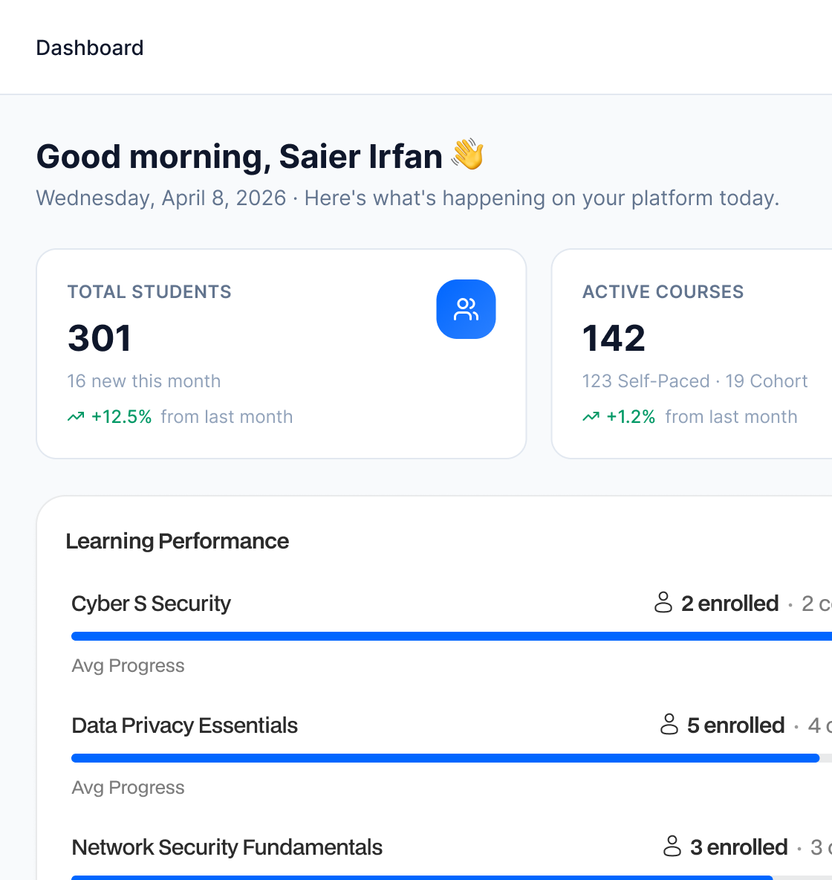Click the Data Privacy Essentials progress bar
The width and height of the screenshot is (832, 880).
[446, 758]
